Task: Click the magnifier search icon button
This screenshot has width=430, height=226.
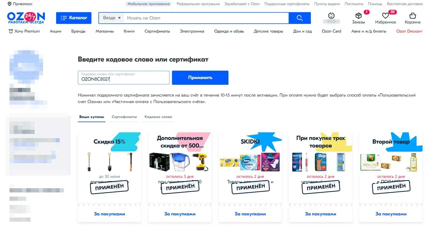Action: (300, 18)
